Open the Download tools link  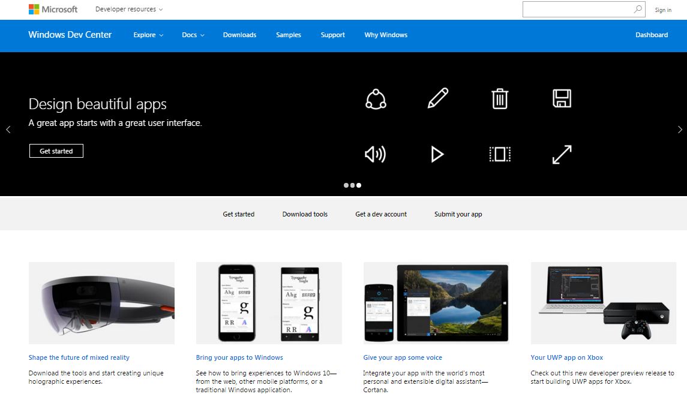click(x=305, y=214)
